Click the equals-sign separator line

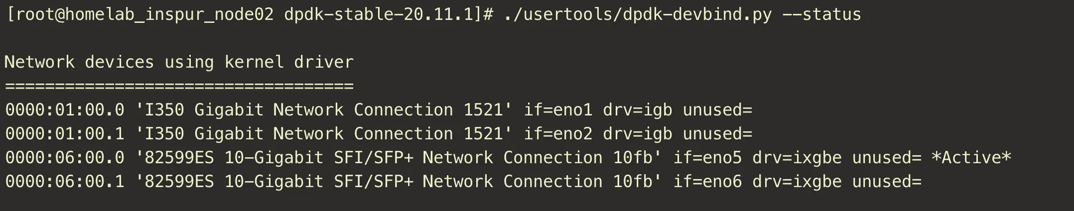[x=179, y=87]
